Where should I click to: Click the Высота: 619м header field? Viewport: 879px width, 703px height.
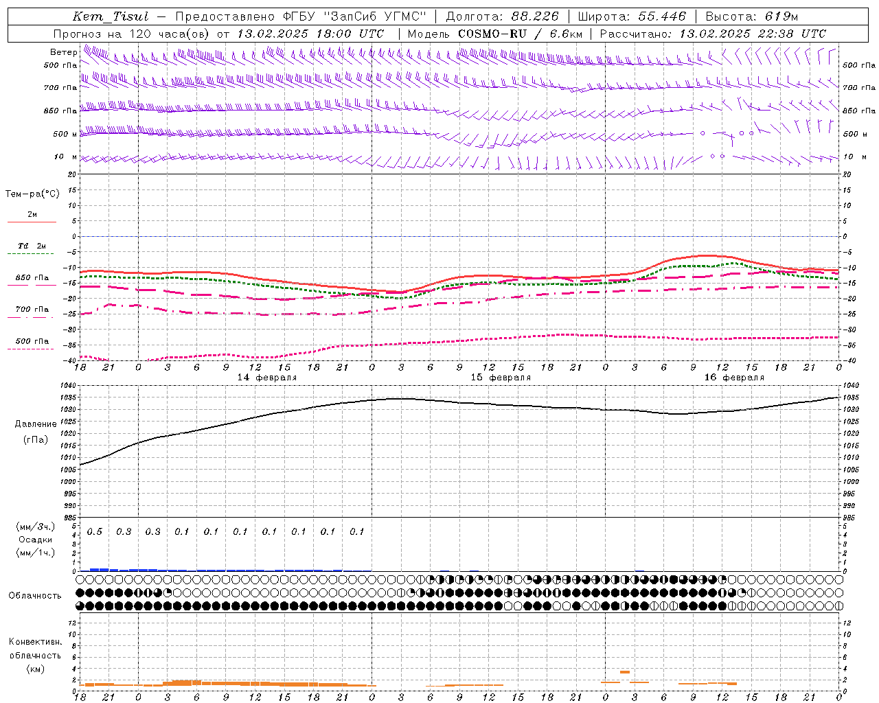[x=752, y=16]
